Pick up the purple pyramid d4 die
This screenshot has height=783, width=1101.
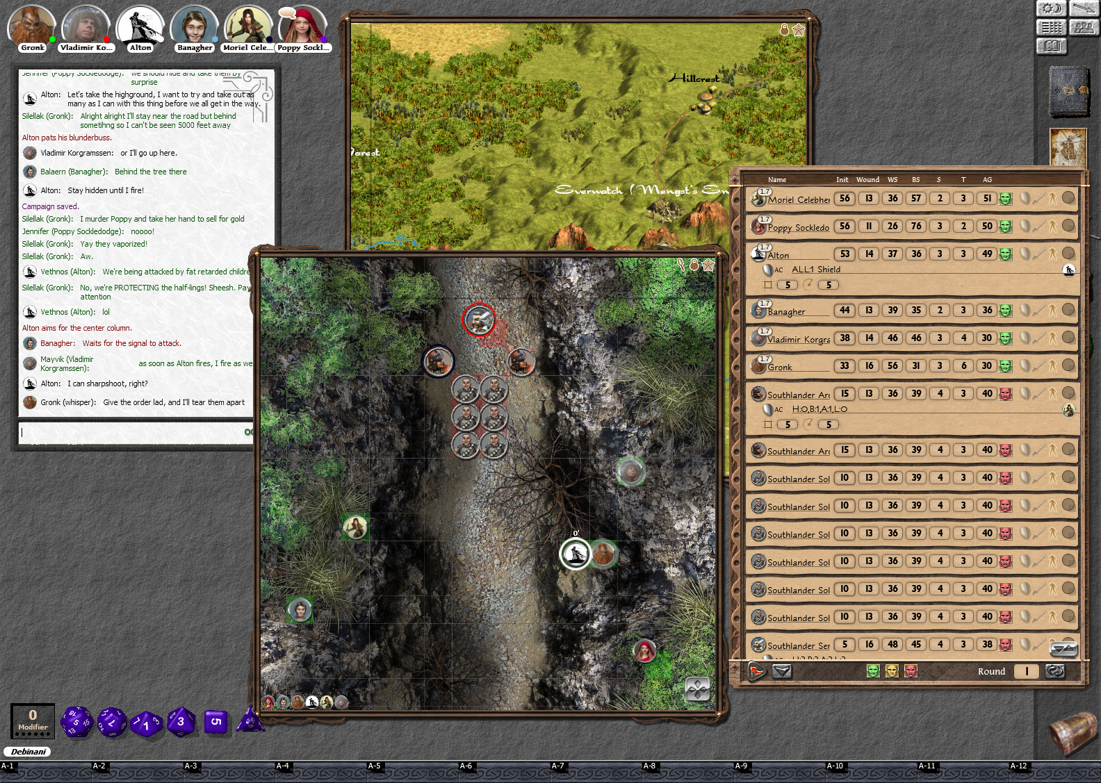[x=250, y=720]
